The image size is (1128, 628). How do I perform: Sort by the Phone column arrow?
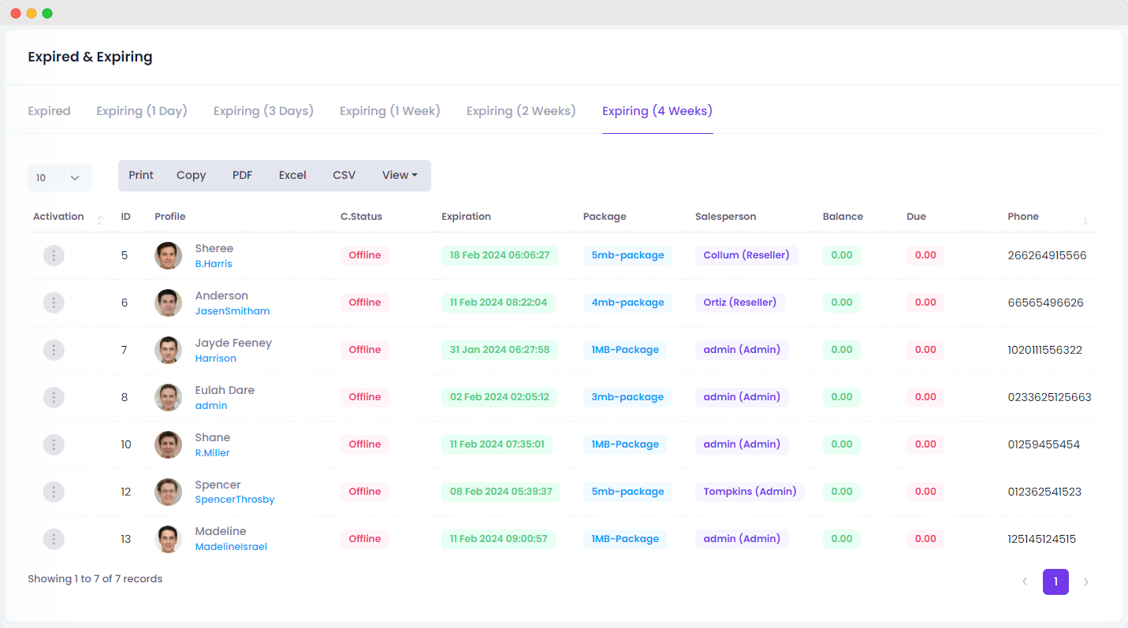[1085, 220]
